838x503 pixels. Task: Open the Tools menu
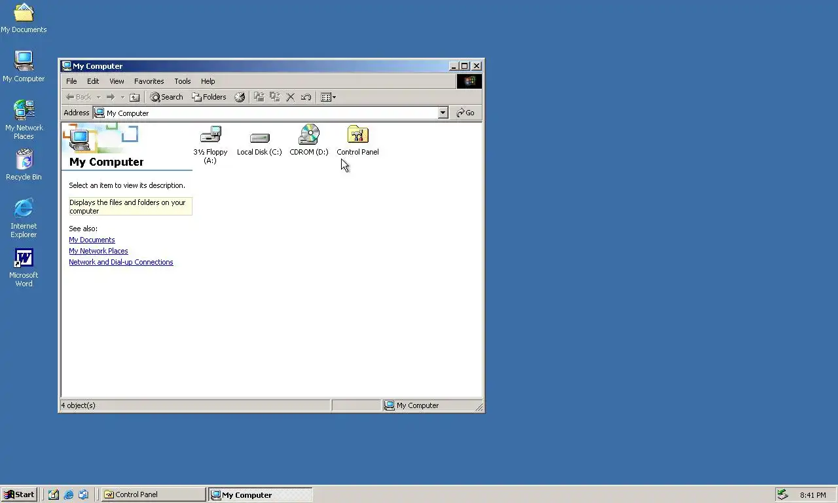pyautogui.click(x=182, y=81)
